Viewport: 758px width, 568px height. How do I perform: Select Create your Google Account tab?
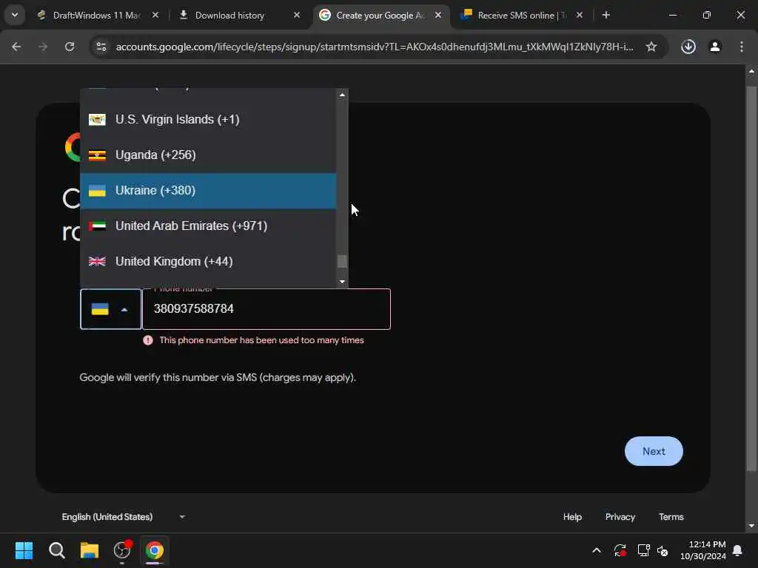pyautogui.click(x=380, y=16)
